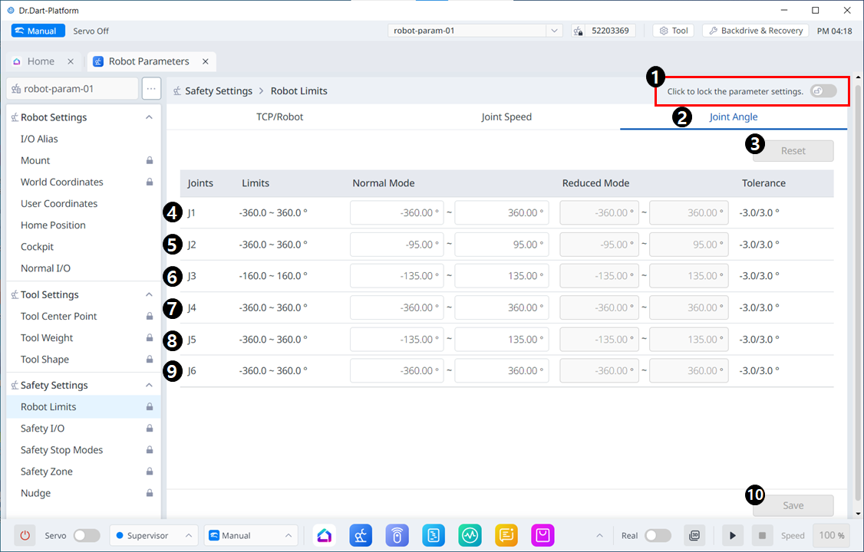This screenshot has height=552, width=864.
Task: Open the Supervisor role dropdown
Action: 153,535
